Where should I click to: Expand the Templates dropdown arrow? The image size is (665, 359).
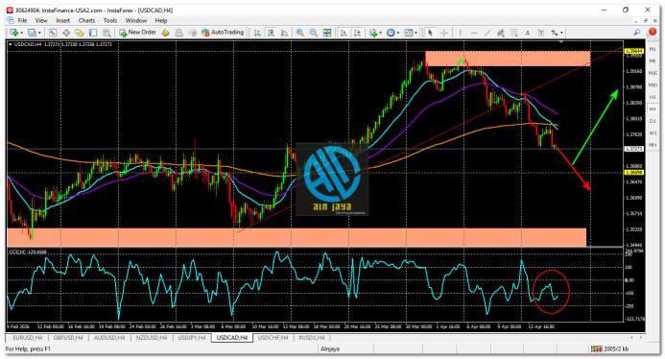(x=416, y=33)
